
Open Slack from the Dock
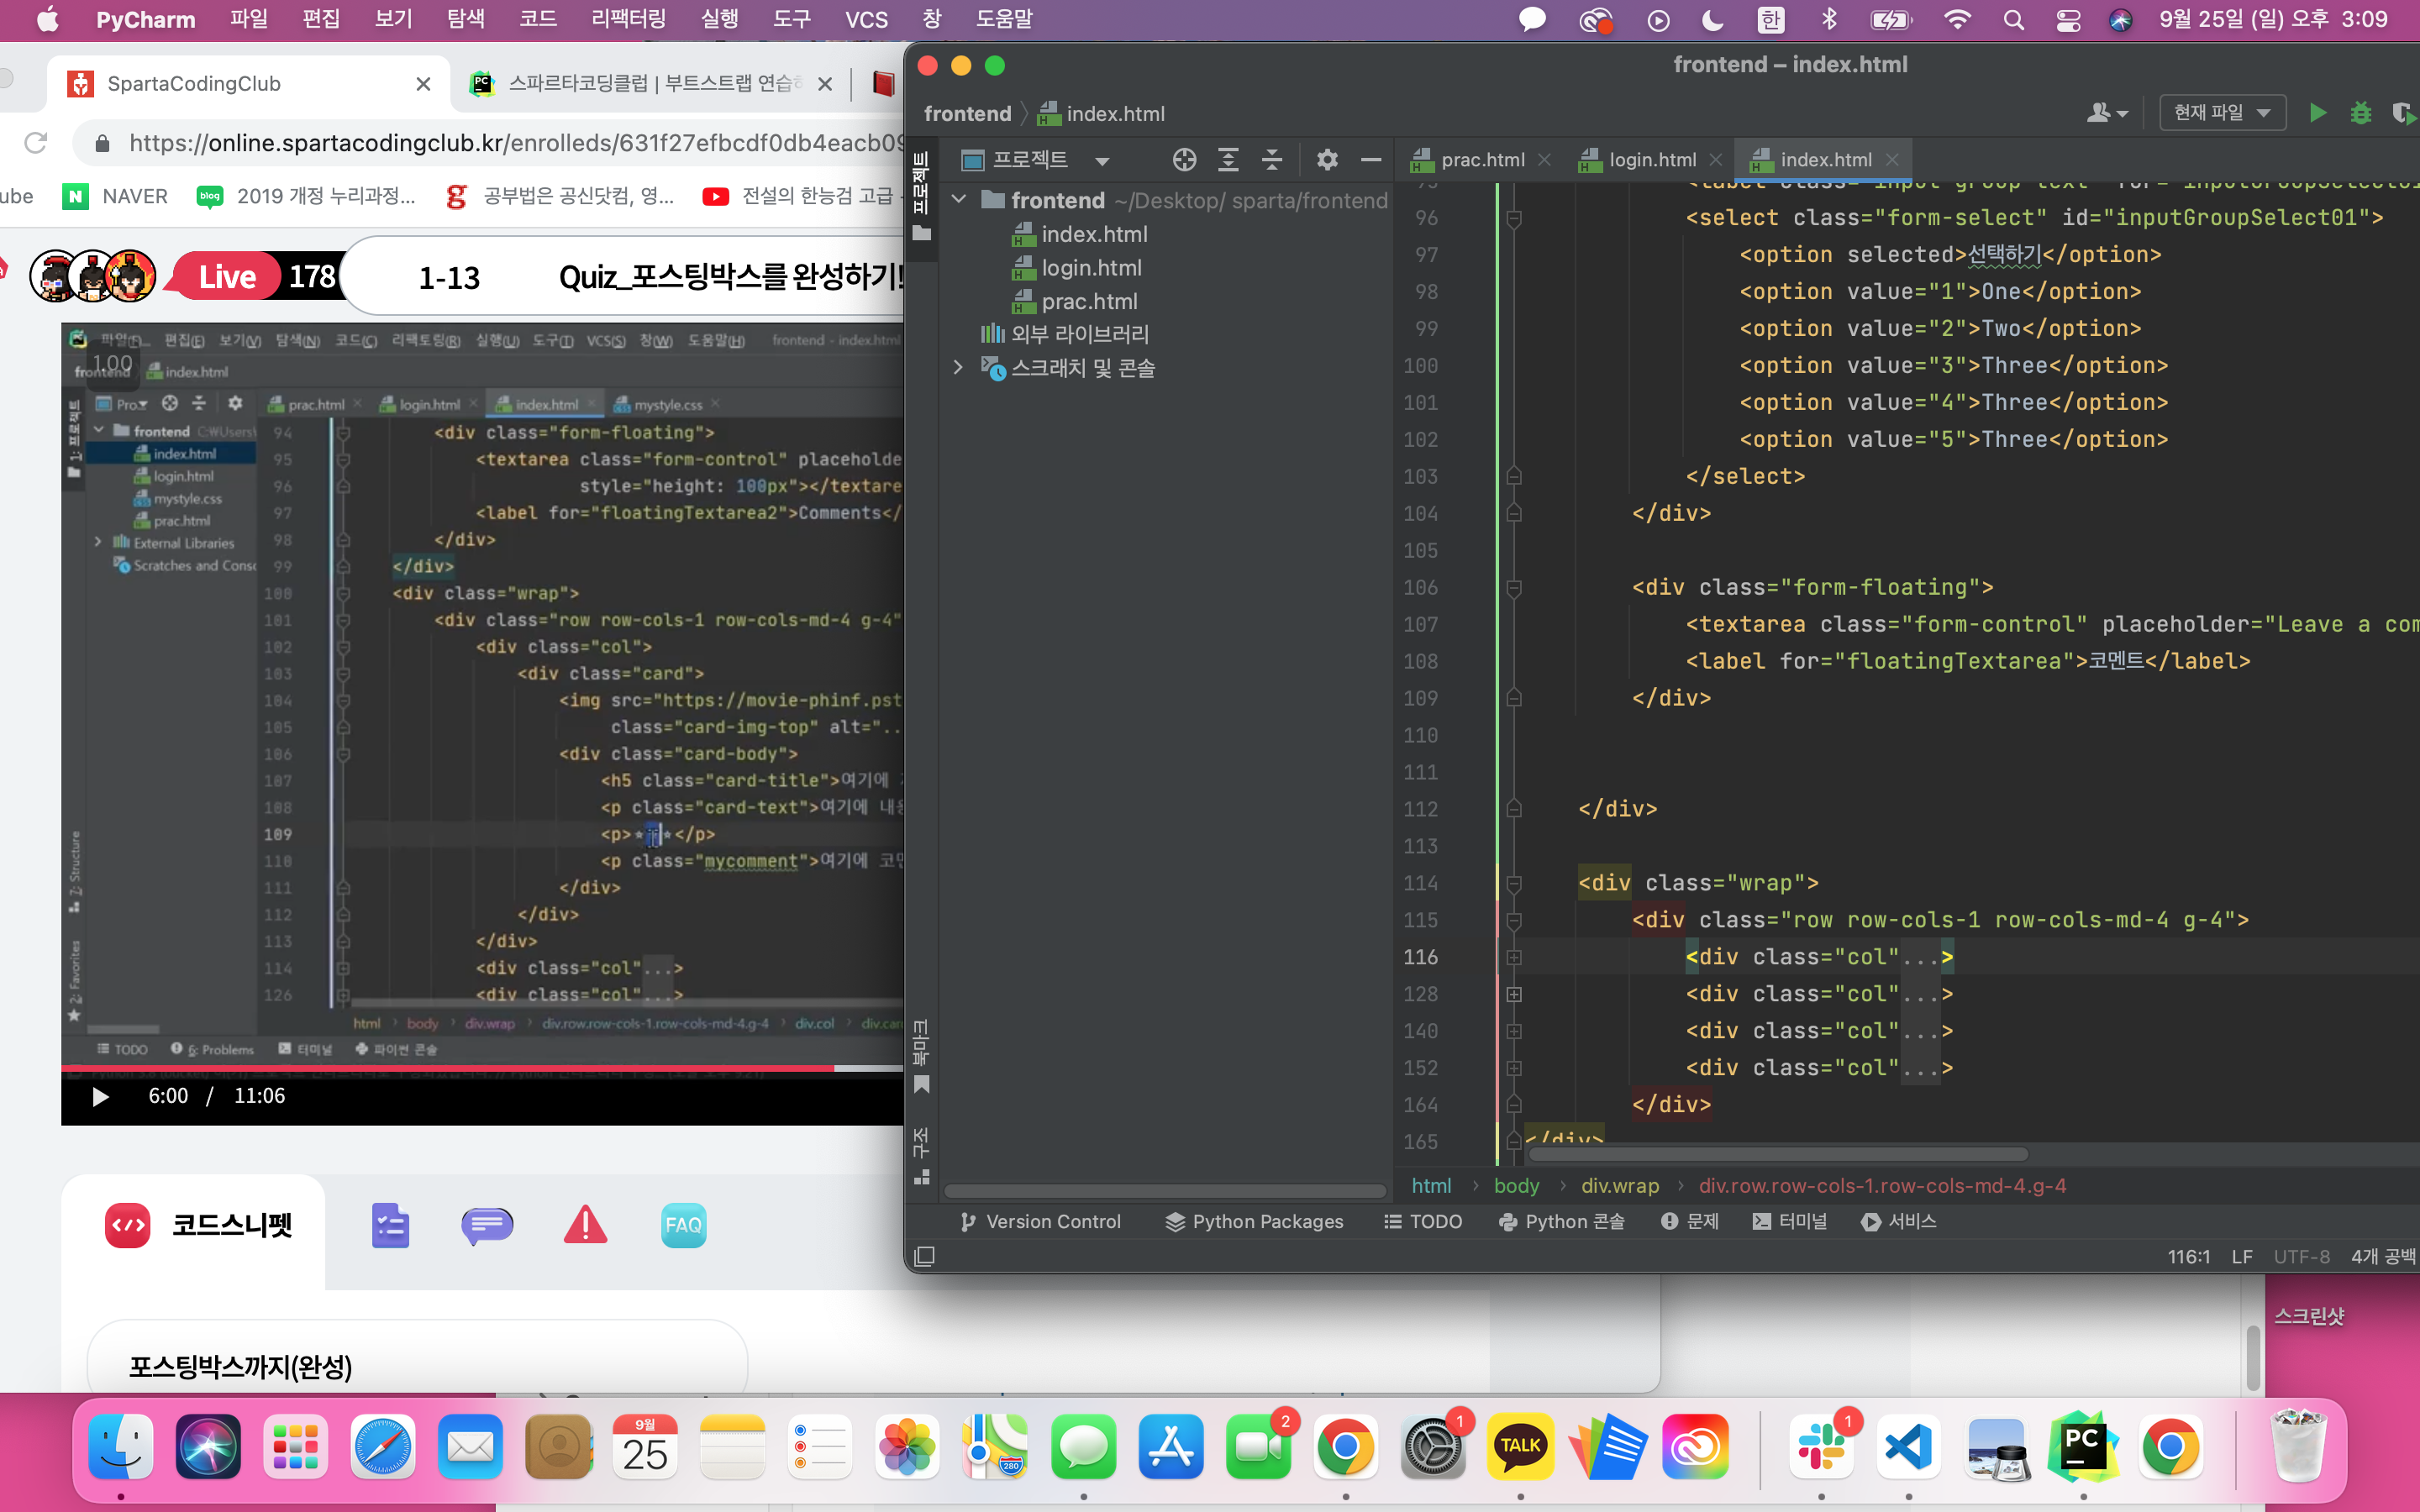[1821, 1447]
